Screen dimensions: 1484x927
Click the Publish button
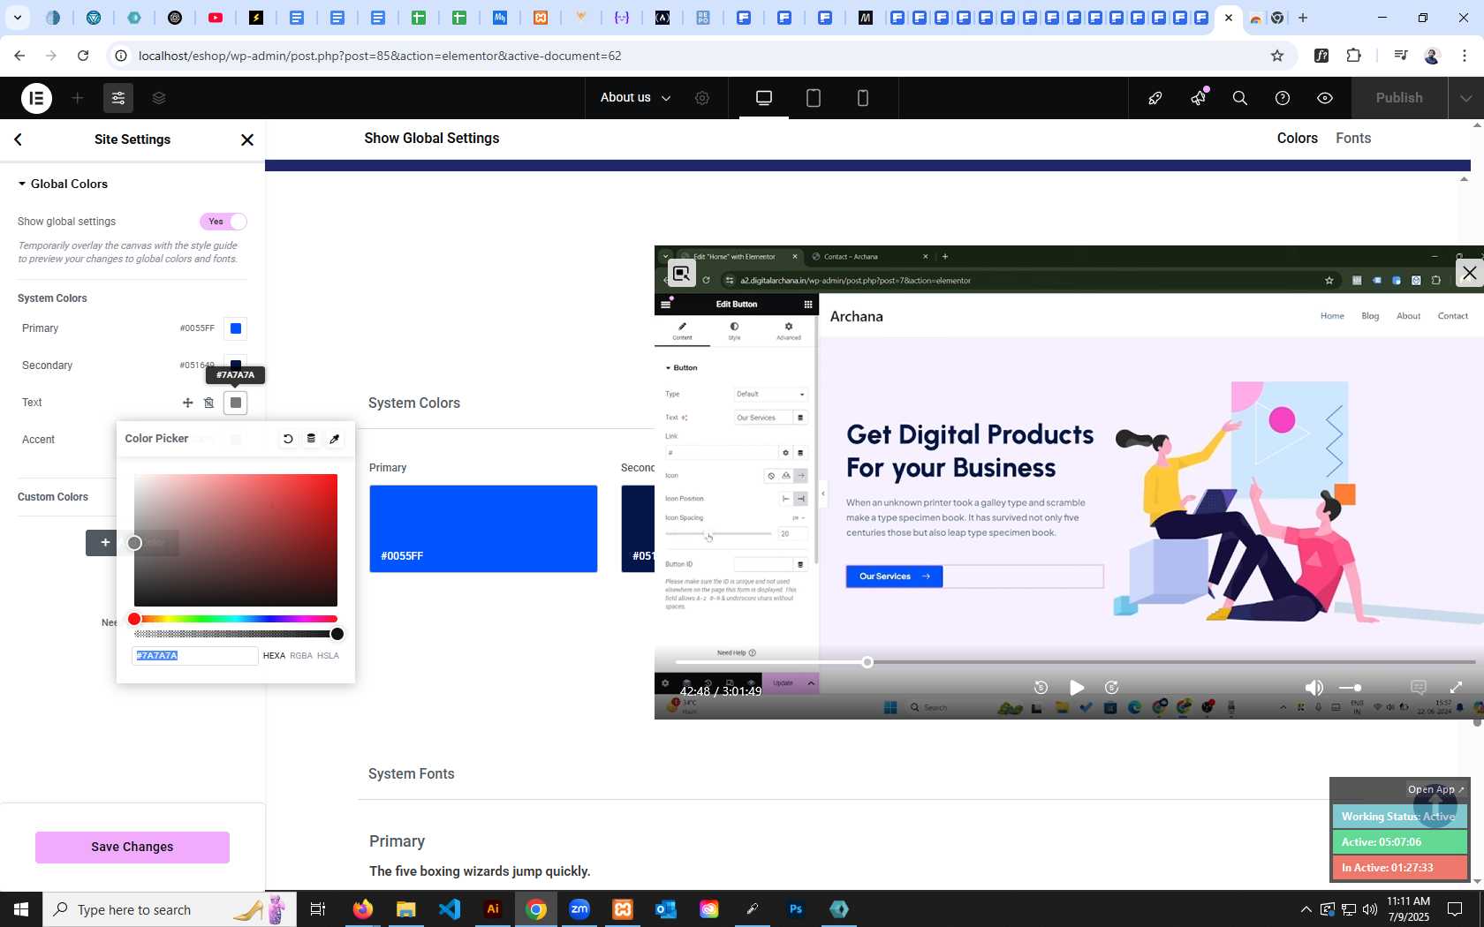[1399, 98]
